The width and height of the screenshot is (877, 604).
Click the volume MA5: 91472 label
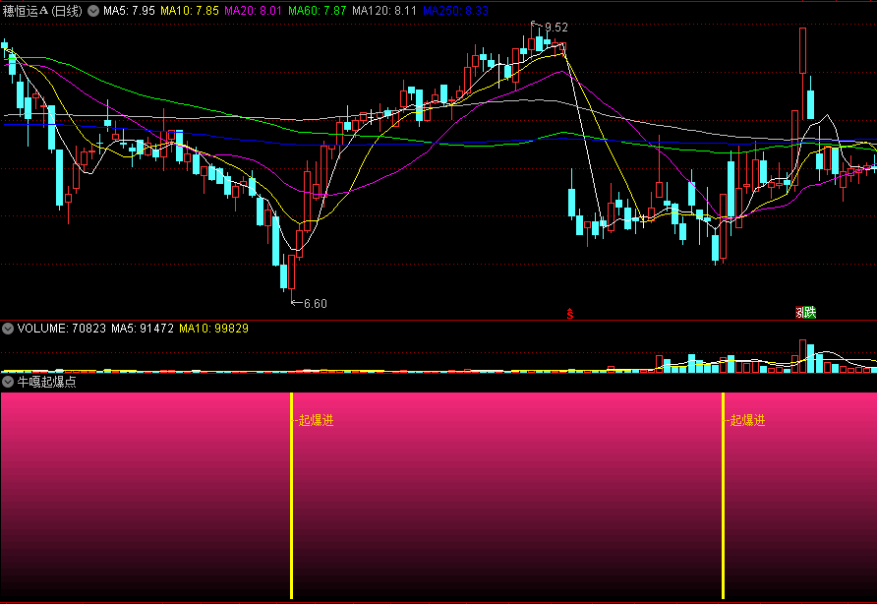click(143, 329)
